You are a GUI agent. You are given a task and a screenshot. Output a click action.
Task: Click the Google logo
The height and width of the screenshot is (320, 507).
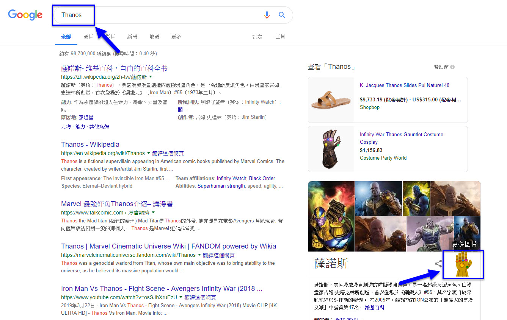tap(25, 15)
